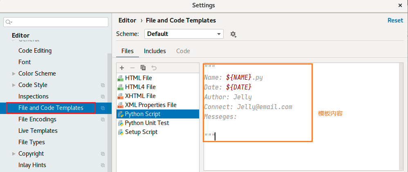This screenshot has height=172, width=408.
Task: Click project-level icon beside Copyright
Action: [103, 154]
